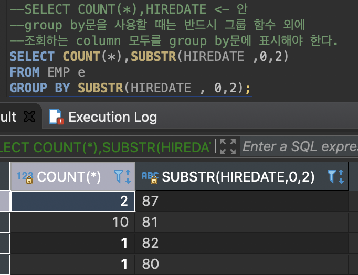The width and height of the screenshot is (358, 275).
Task: Sort the COUNT(*) column with its arrows
Action: point(128,176)
